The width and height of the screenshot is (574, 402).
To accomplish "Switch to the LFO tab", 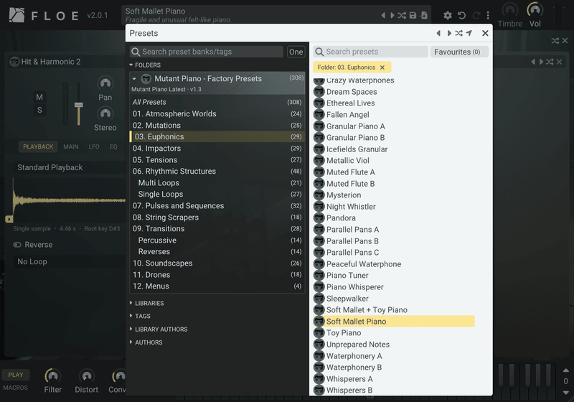I will click(94, 147).
